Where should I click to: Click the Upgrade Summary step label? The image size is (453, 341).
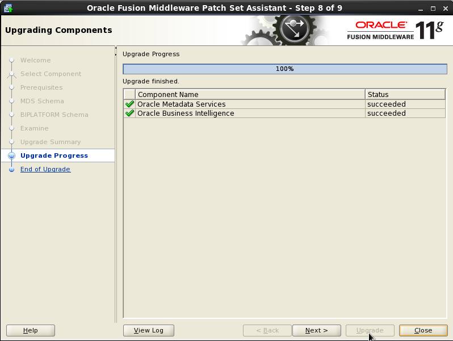coord(51,142)
